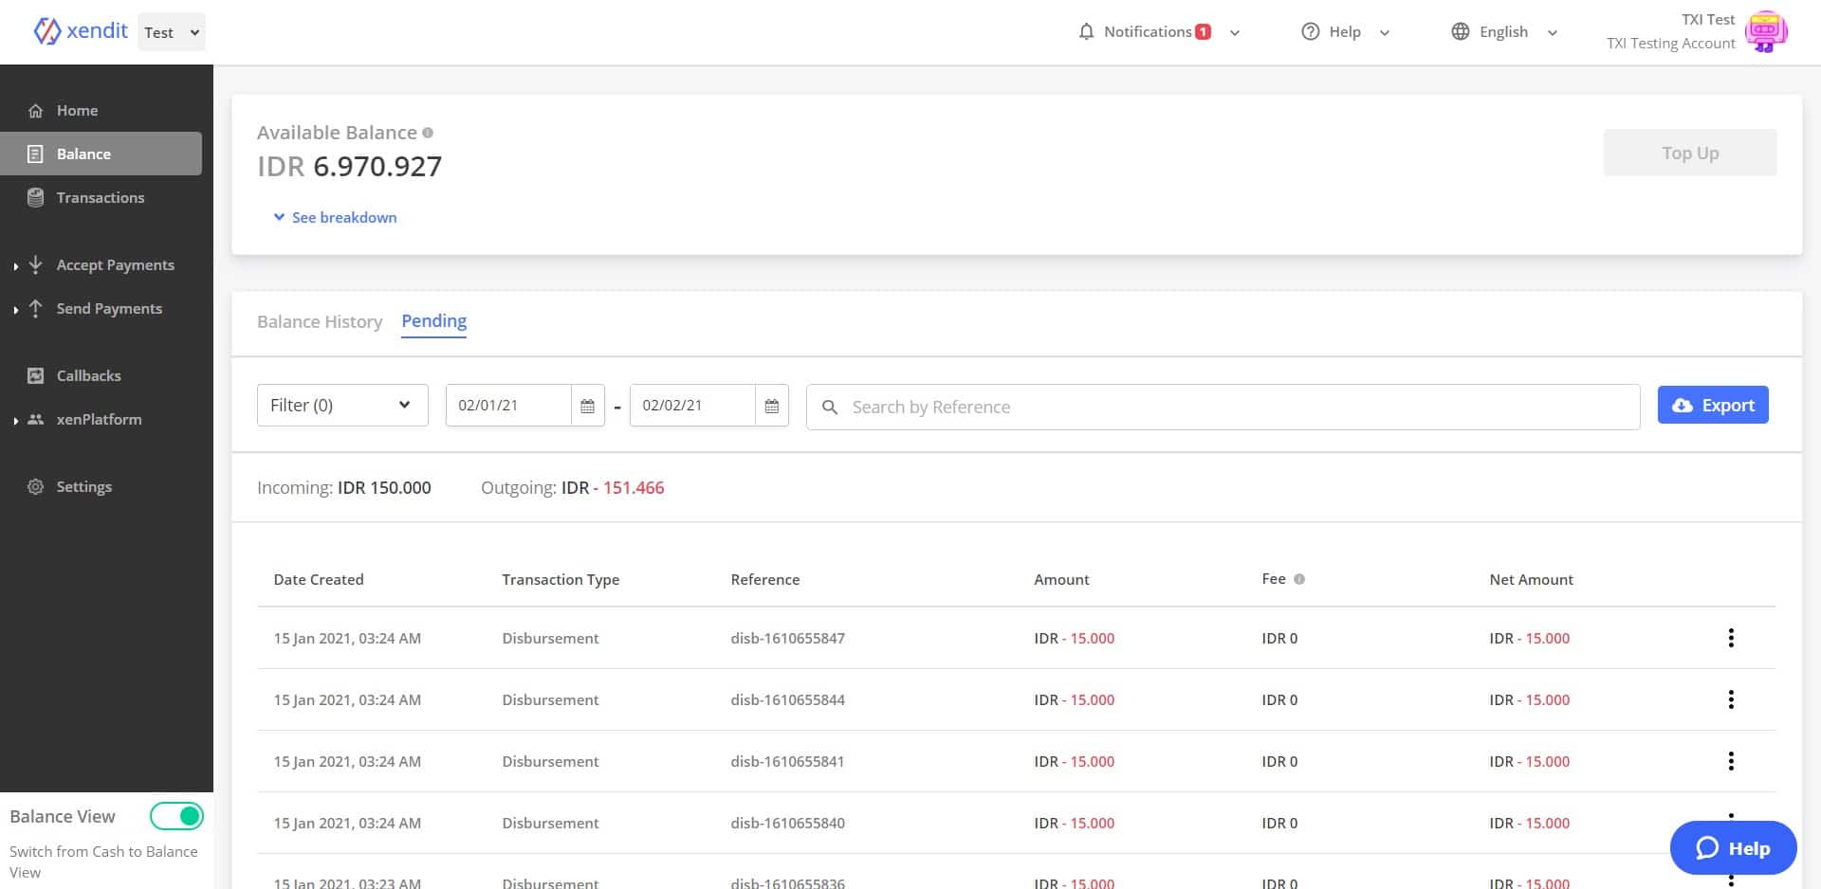Click the red notification count badge
1821x889 pixels.
coord(1203,31)
